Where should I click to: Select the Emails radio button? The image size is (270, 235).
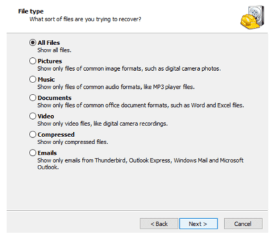[x=32, y=153]
